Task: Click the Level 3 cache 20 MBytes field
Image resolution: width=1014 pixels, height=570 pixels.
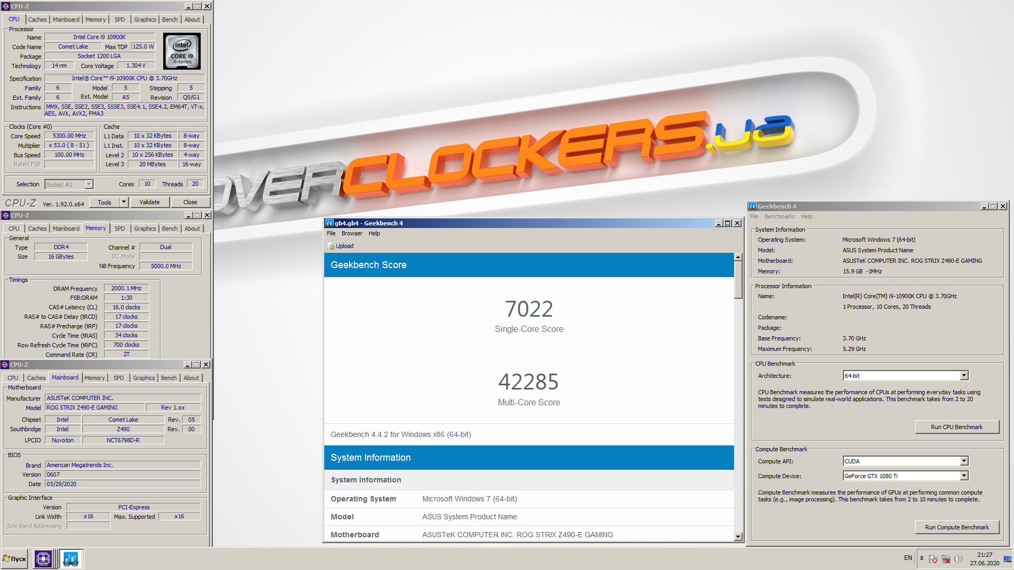Action: tap(152, 164)
